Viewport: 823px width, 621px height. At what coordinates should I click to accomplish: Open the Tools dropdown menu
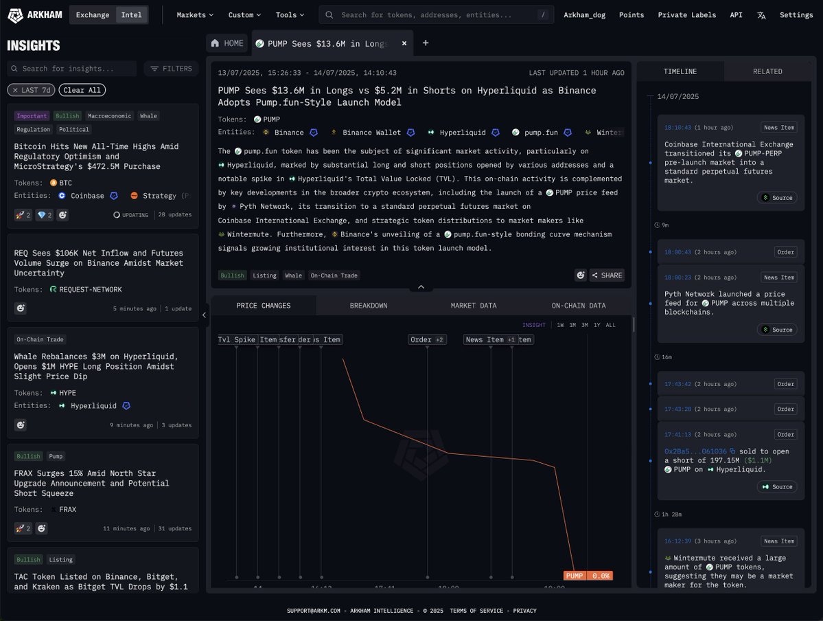click(290, 14)
